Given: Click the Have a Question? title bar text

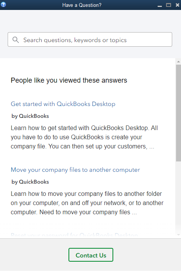Looking at the screenshot, I should point(82,5).
